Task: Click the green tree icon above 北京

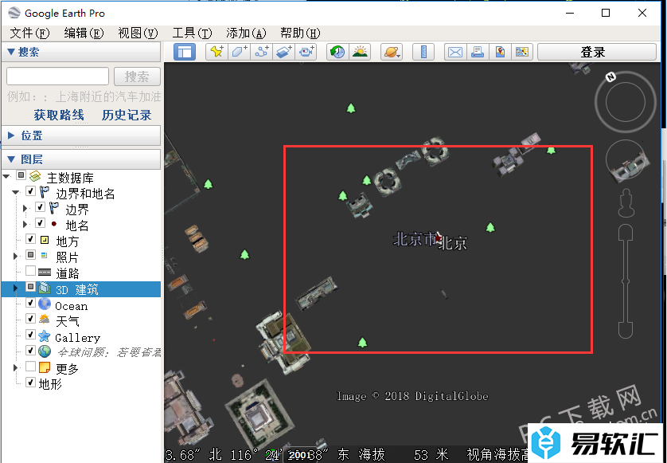Action: [x=490, y=227]
